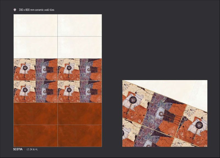220x158 pixels.
Task: Pick the fifth-row right rust-colored tile
Action: point(80,113)
